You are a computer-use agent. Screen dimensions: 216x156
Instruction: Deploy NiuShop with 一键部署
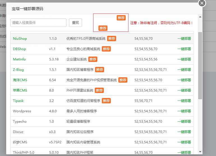184,39
